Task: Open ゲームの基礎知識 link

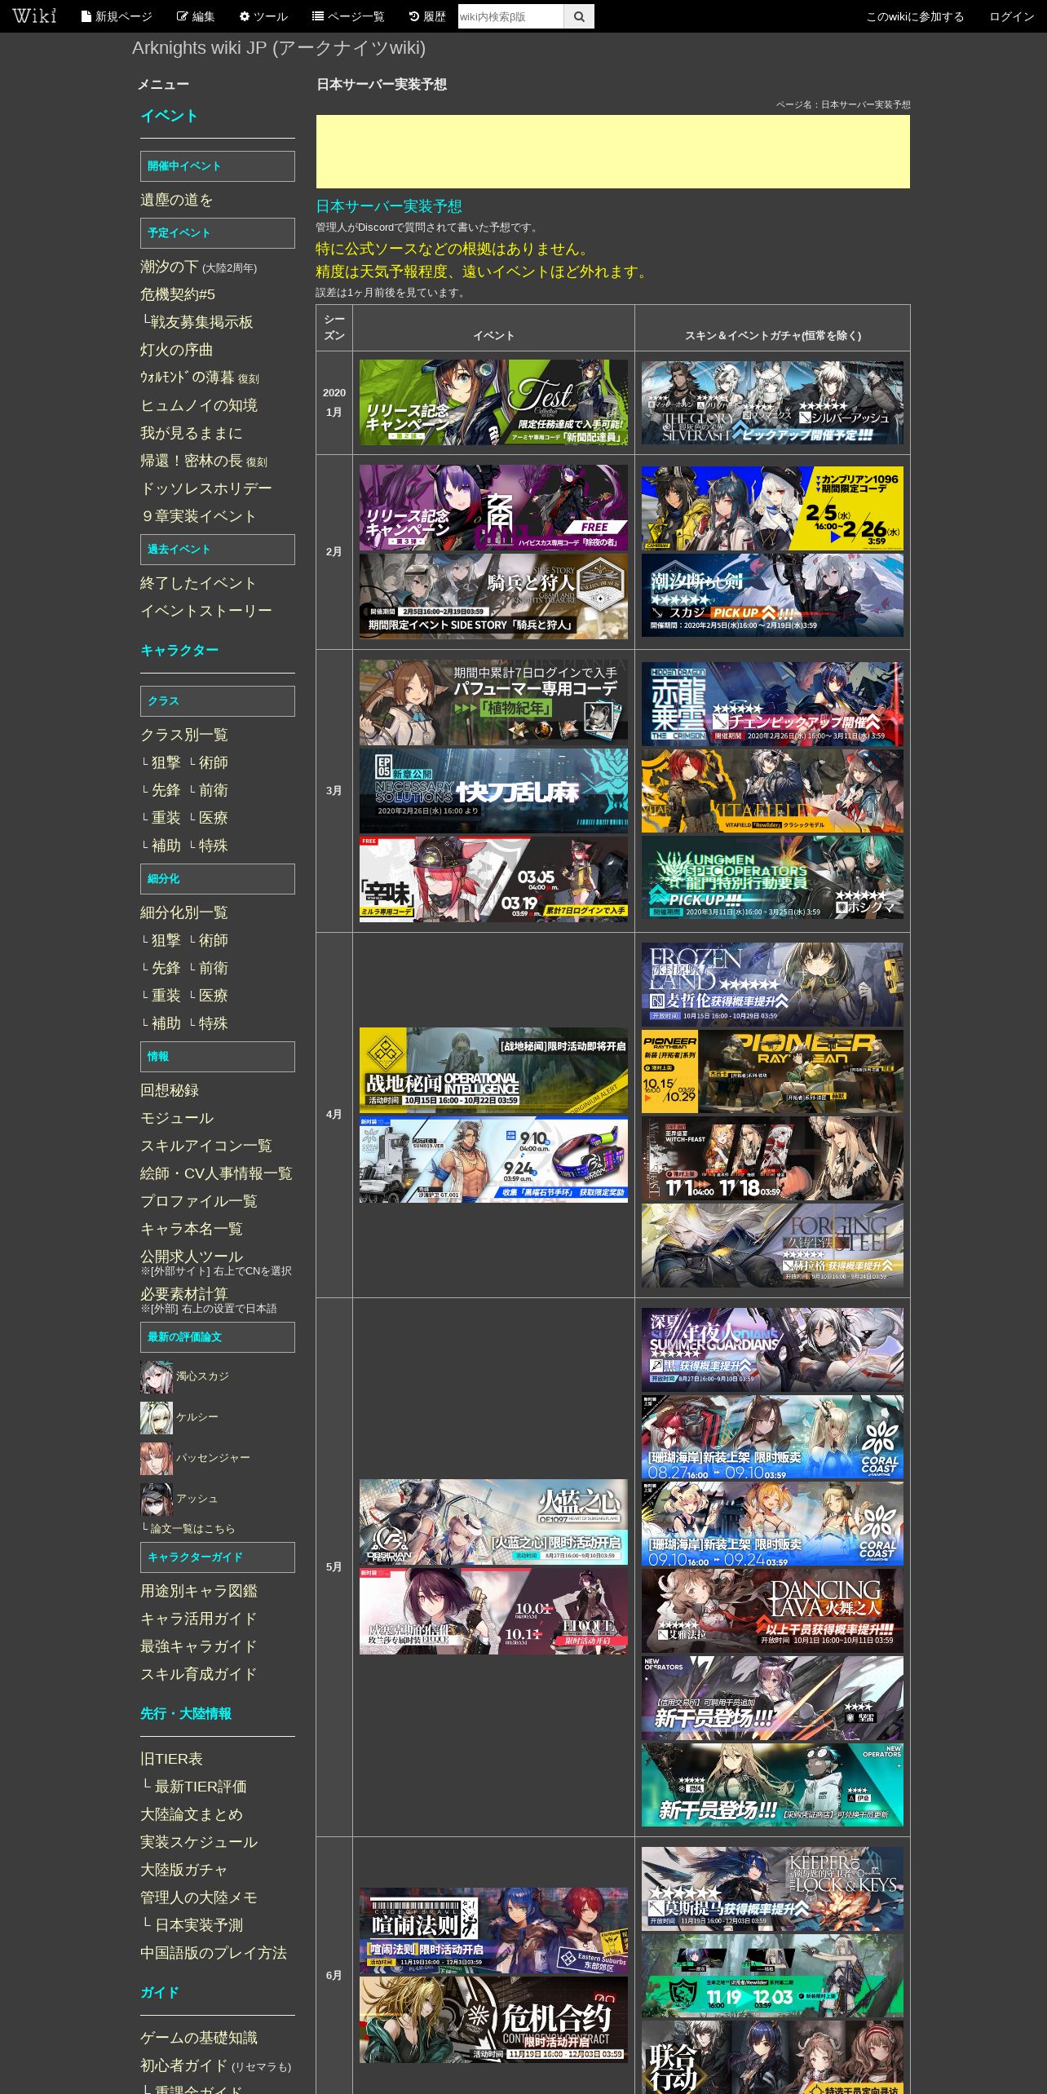Action: point(199,2038)
